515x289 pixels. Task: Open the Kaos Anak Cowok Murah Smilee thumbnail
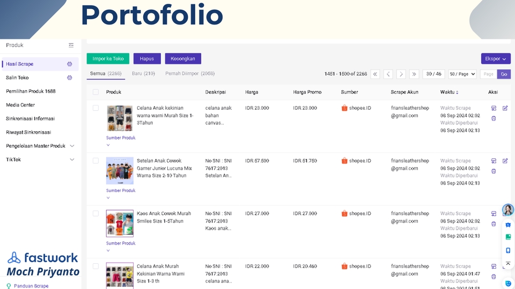(x=120, y=224)
